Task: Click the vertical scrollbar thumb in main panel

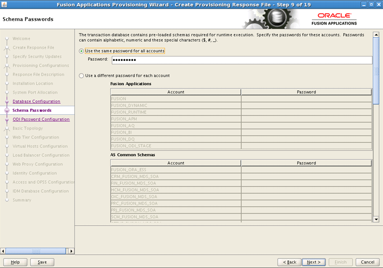Action: [x=376, y=71]
